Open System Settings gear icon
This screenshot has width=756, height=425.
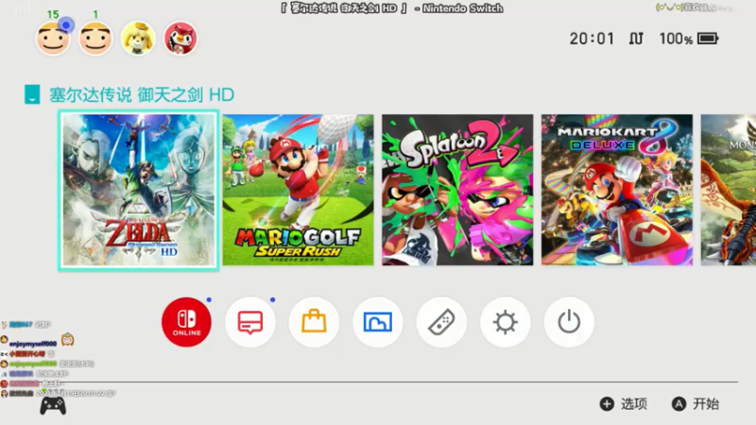[506, 322]
